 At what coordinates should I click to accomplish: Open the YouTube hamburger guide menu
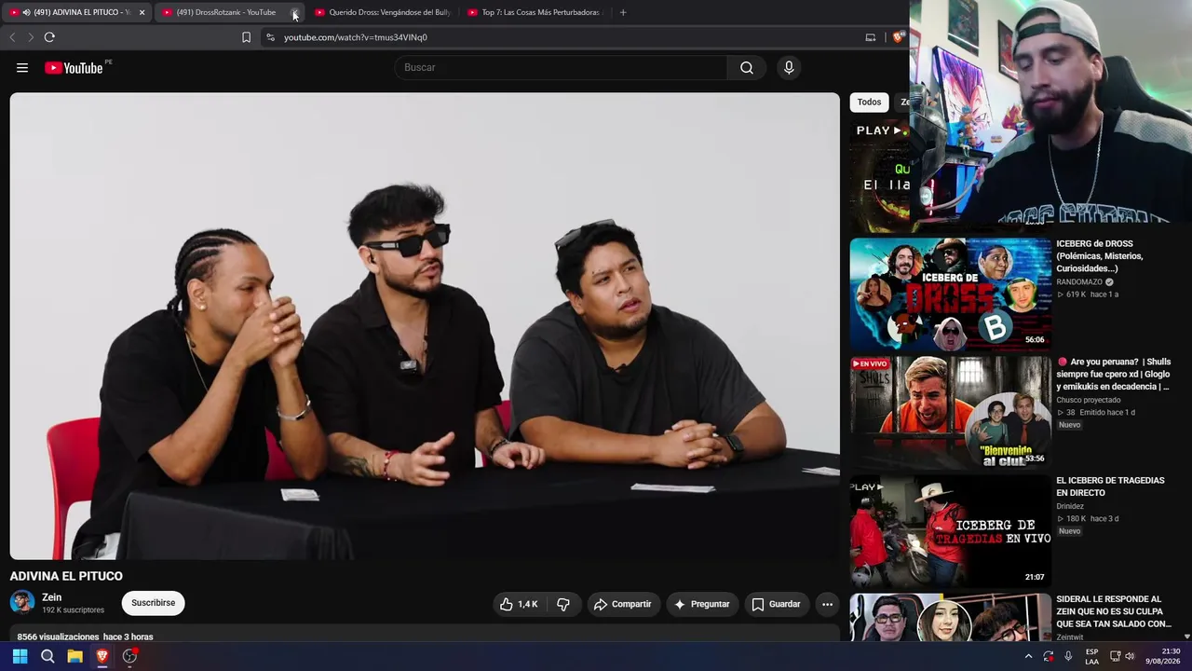[22, 67]
